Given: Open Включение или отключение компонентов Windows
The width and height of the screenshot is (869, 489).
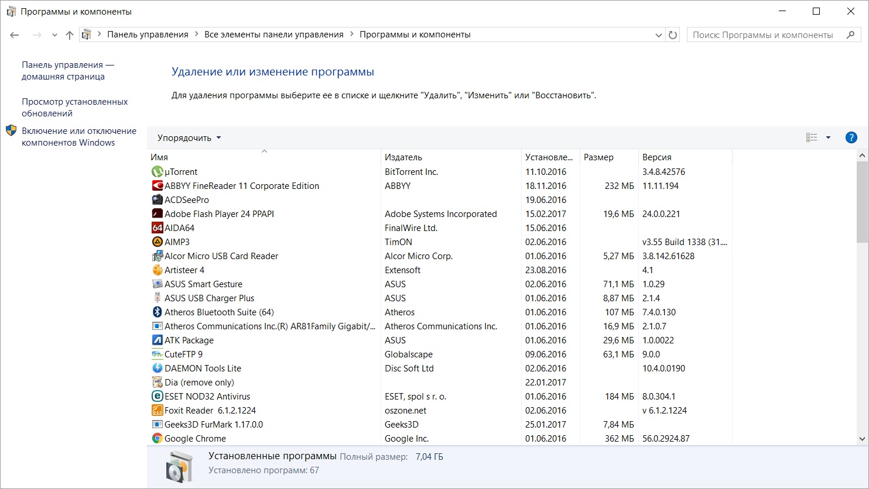Looking at the screenshot, I should pos(79,137).
